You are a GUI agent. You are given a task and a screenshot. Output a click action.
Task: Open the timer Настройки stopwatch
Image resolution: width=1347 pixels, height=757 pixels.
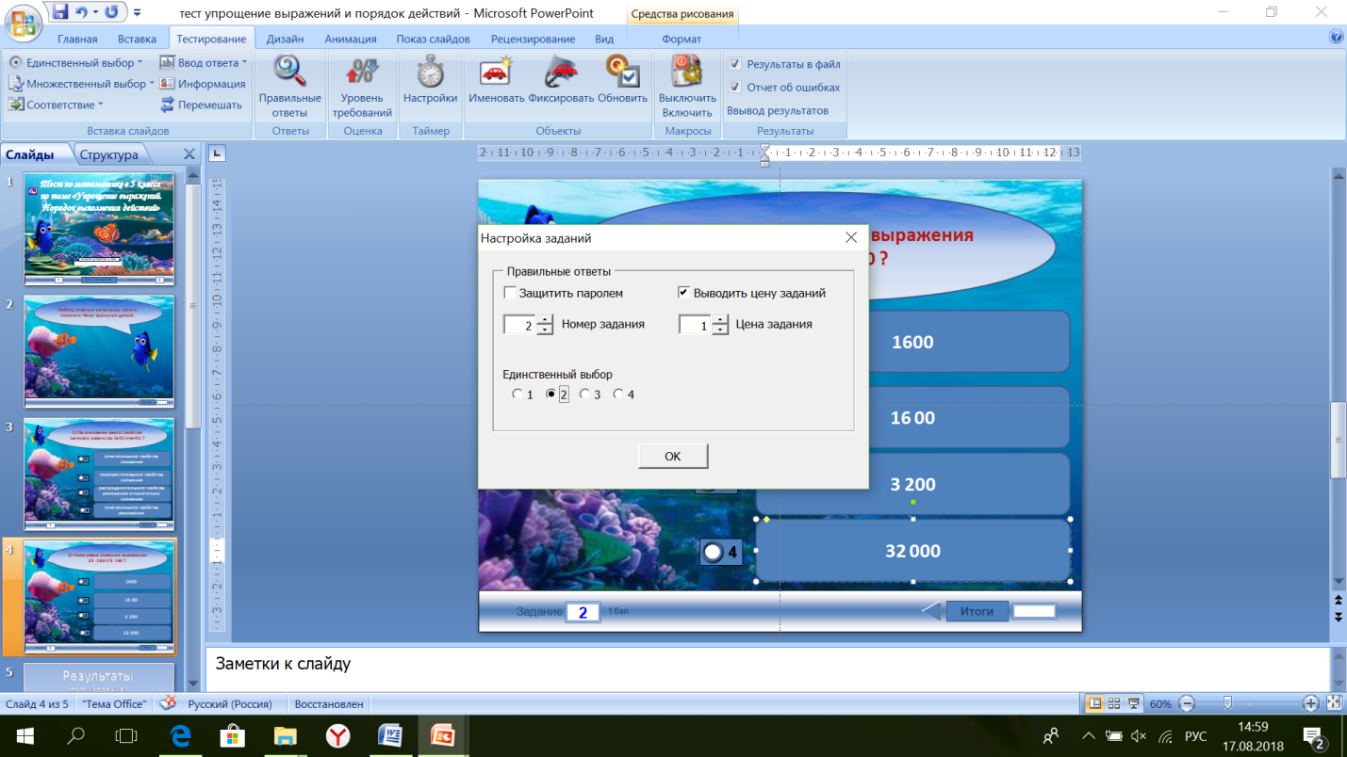[430, 80]
